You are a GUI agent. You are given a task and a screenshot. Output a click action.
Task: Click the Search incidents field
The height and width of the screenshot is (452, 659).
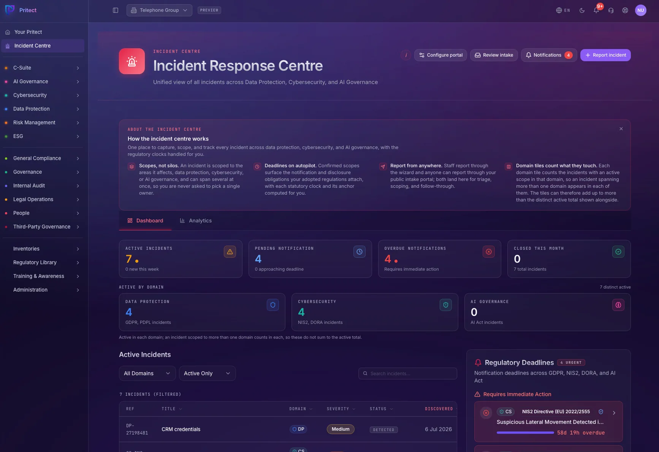tap(408, 373)
